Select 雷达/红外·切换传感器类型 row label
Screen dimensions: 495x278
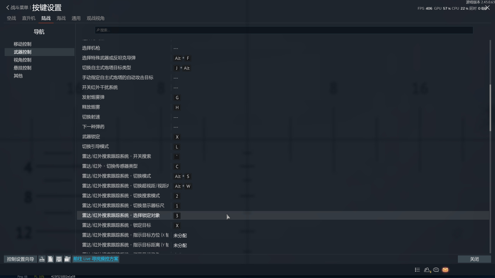[x=110, y=166]
